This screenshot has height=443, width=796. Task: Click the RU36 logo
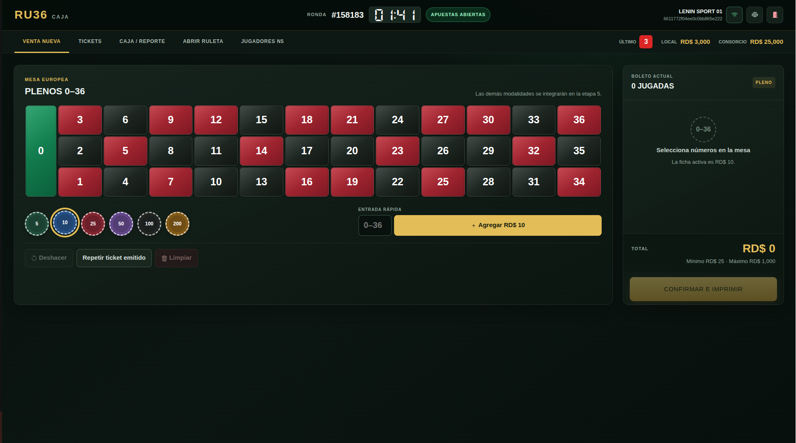click(x=31, y=15)
